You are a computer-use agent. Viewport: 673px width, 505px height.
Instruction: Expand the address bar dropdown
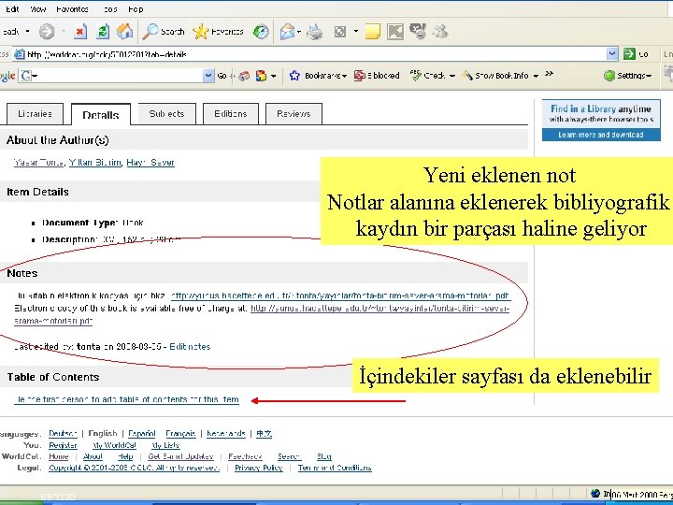[612, 54]
